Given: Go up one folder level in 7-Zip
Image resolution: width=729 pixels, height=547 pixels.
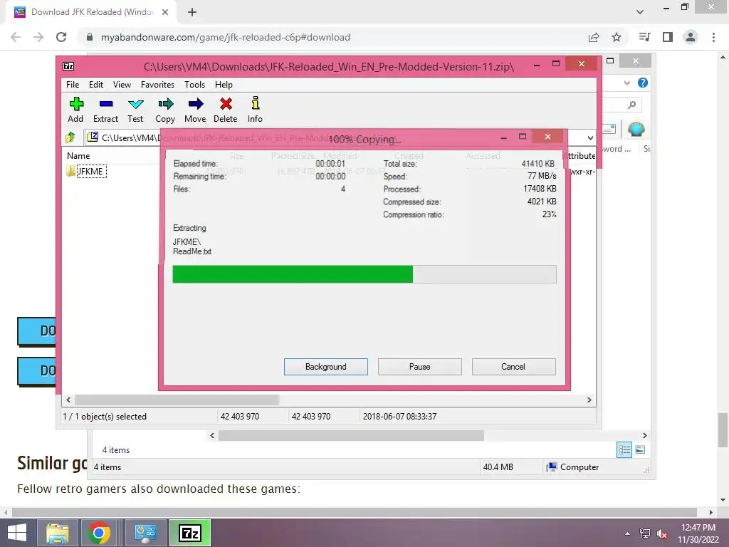Looking at the screenshot, I should coord(70,137).
